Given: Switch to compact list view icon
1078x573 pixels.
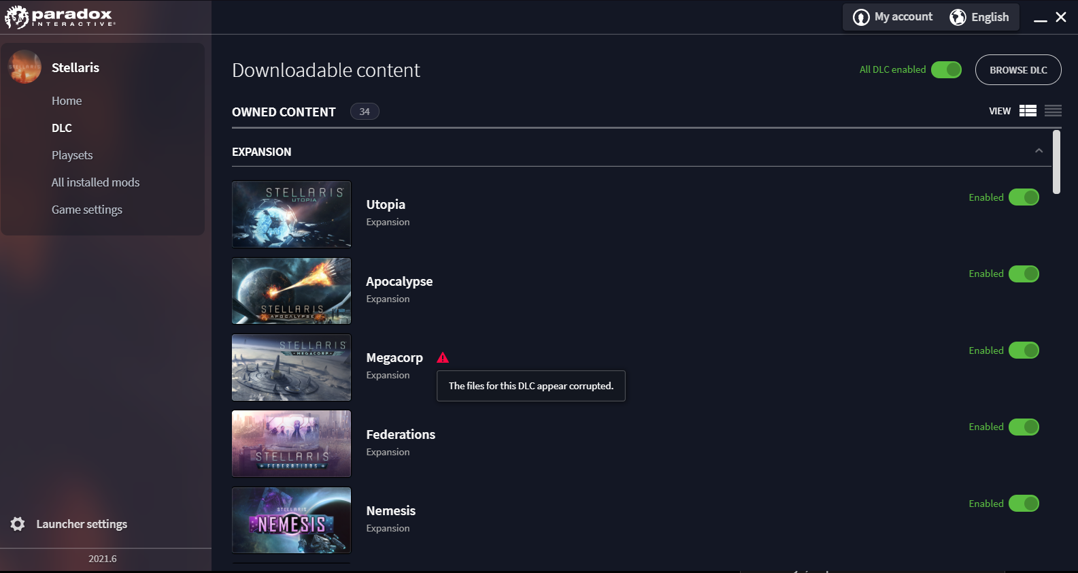Looking at the screenshot, I should (x=1053, y=111).
